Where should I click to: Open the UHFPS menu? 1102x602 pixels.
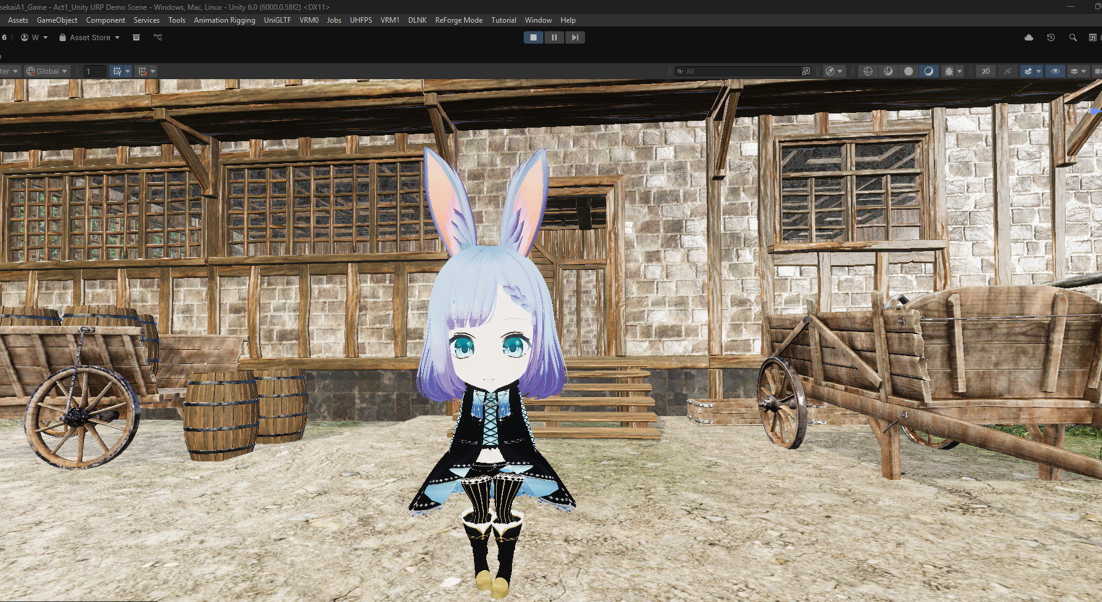point(361,20)
